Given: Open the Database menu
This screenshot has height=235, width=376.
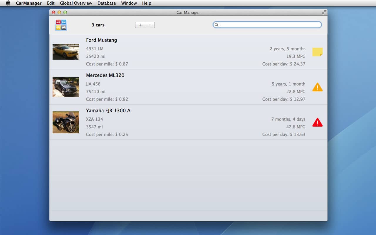Looking at the screenshot, I should pos(107,3).
